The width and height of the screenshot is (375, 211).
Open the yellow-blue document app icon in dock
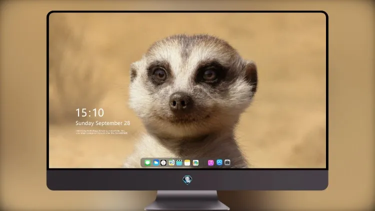(x=171, y=162)
